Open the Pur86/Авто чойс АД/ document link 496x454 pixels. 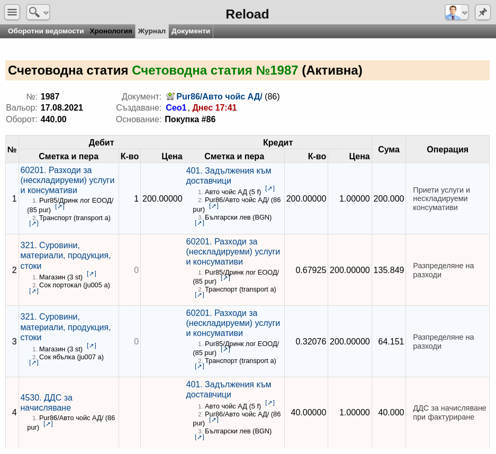click(219, 96)
